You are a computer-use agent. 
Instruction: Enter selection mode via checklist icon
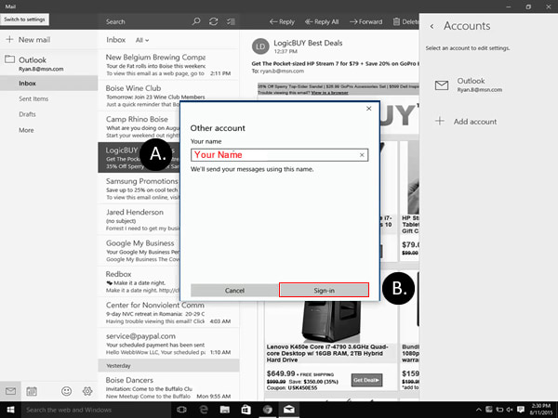(x=231, y=21)
